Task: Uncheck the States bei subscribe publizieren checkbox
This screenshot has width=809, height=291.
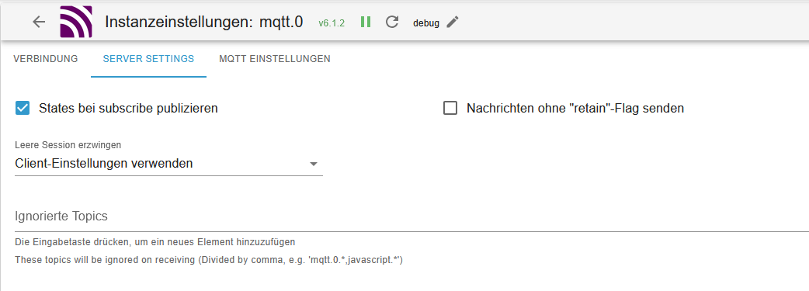Action: pos(23,109)
